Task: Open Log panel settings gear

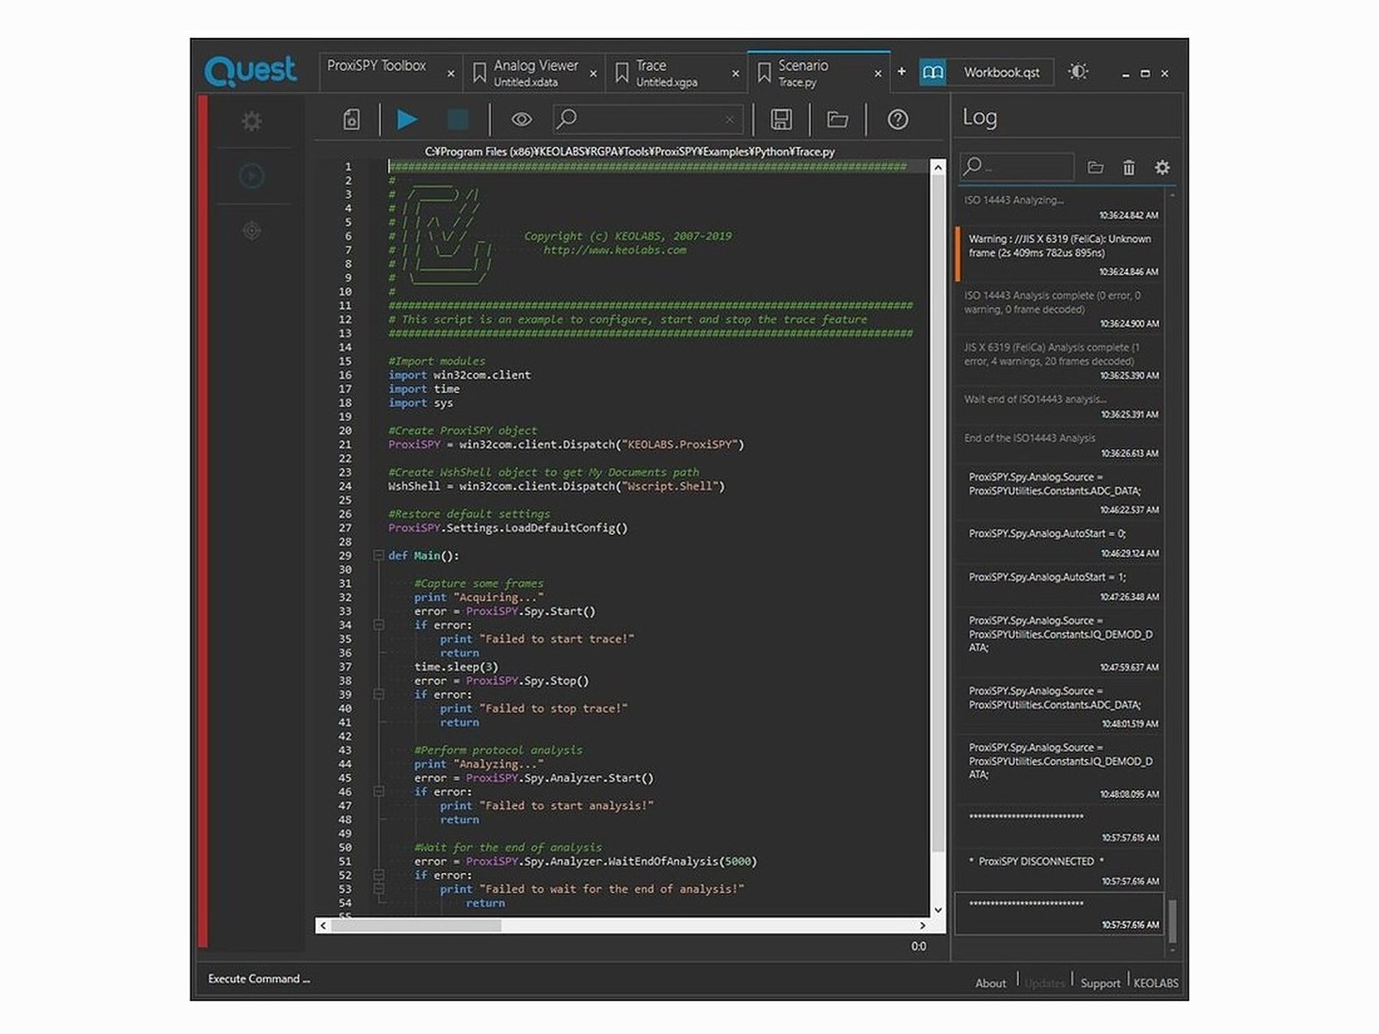Action: coord(1162,167)
